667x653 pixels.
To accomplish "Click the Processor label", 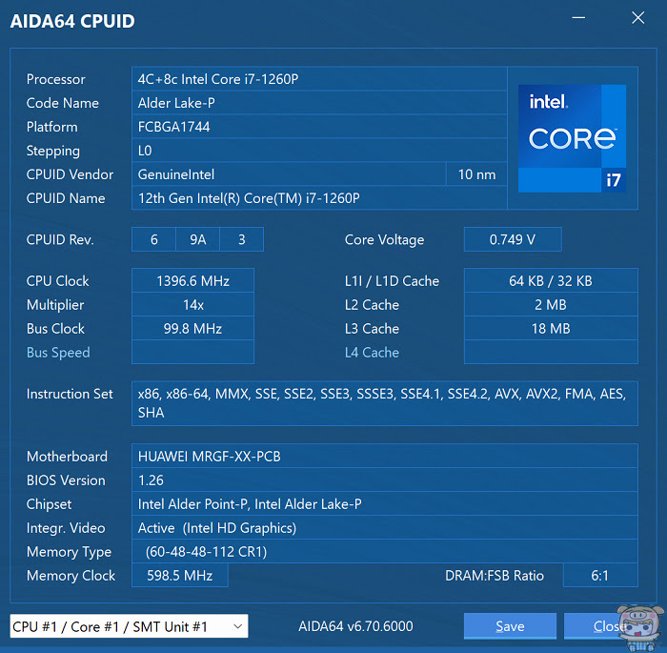I will tap(55, 79).
